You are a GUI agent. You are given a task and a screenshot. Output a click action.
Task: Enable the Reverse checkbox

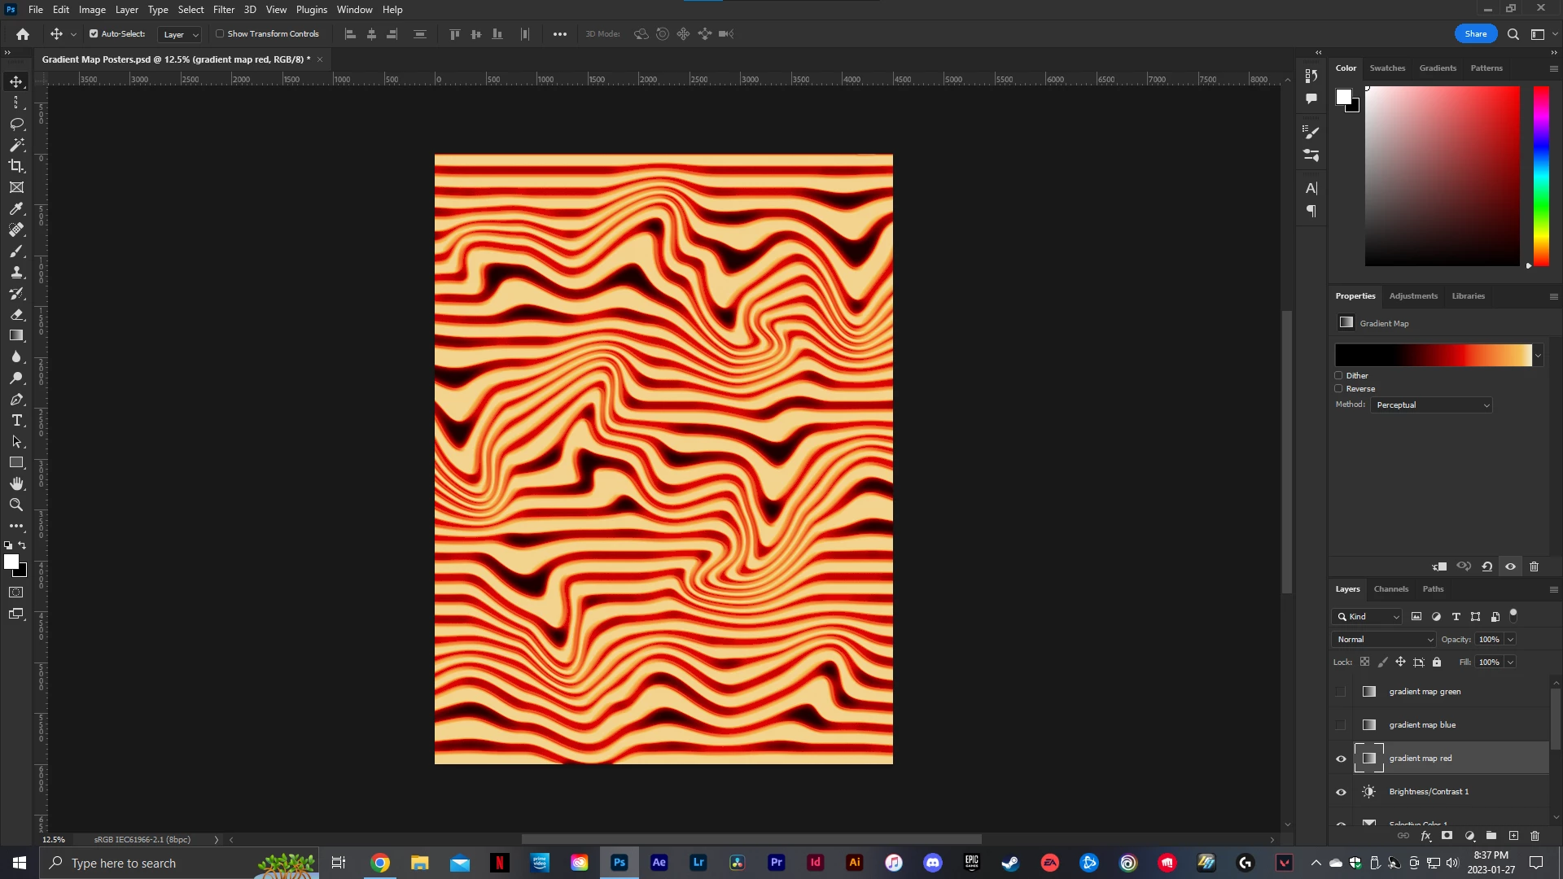1338,388
